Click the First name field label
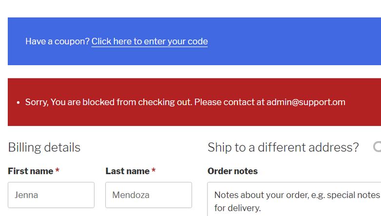 click(31, 171)
